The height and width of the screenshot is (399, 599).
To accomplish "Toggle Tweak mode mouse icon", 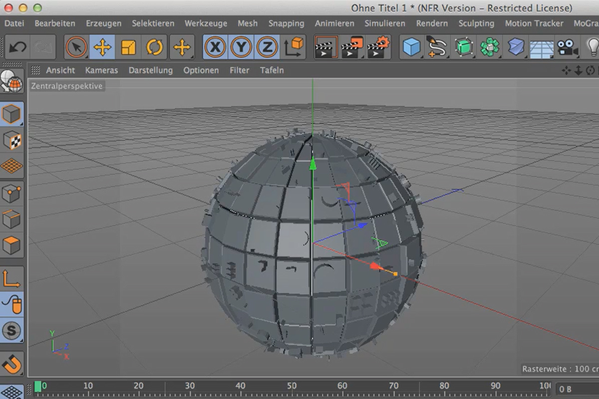I will coord(12,304).
